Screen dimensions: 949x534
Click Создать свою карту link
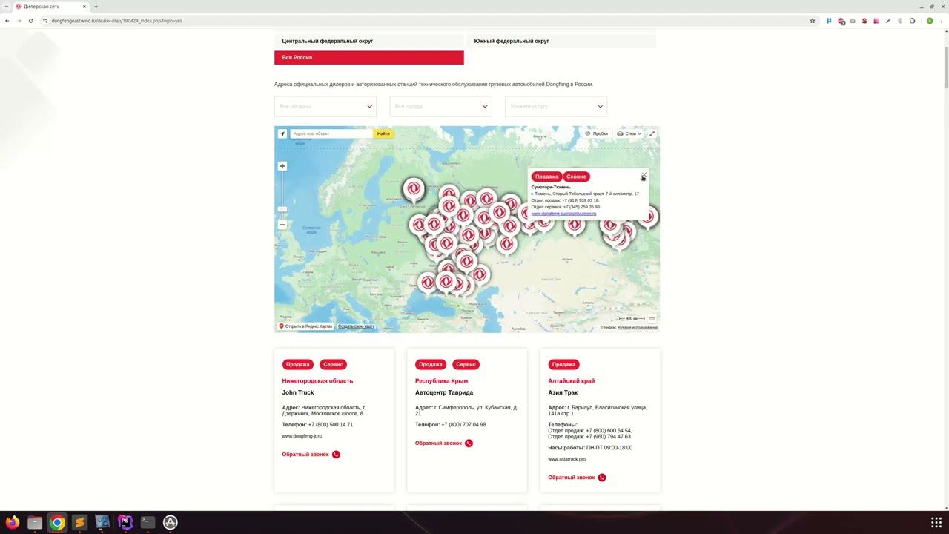point(356,326)
